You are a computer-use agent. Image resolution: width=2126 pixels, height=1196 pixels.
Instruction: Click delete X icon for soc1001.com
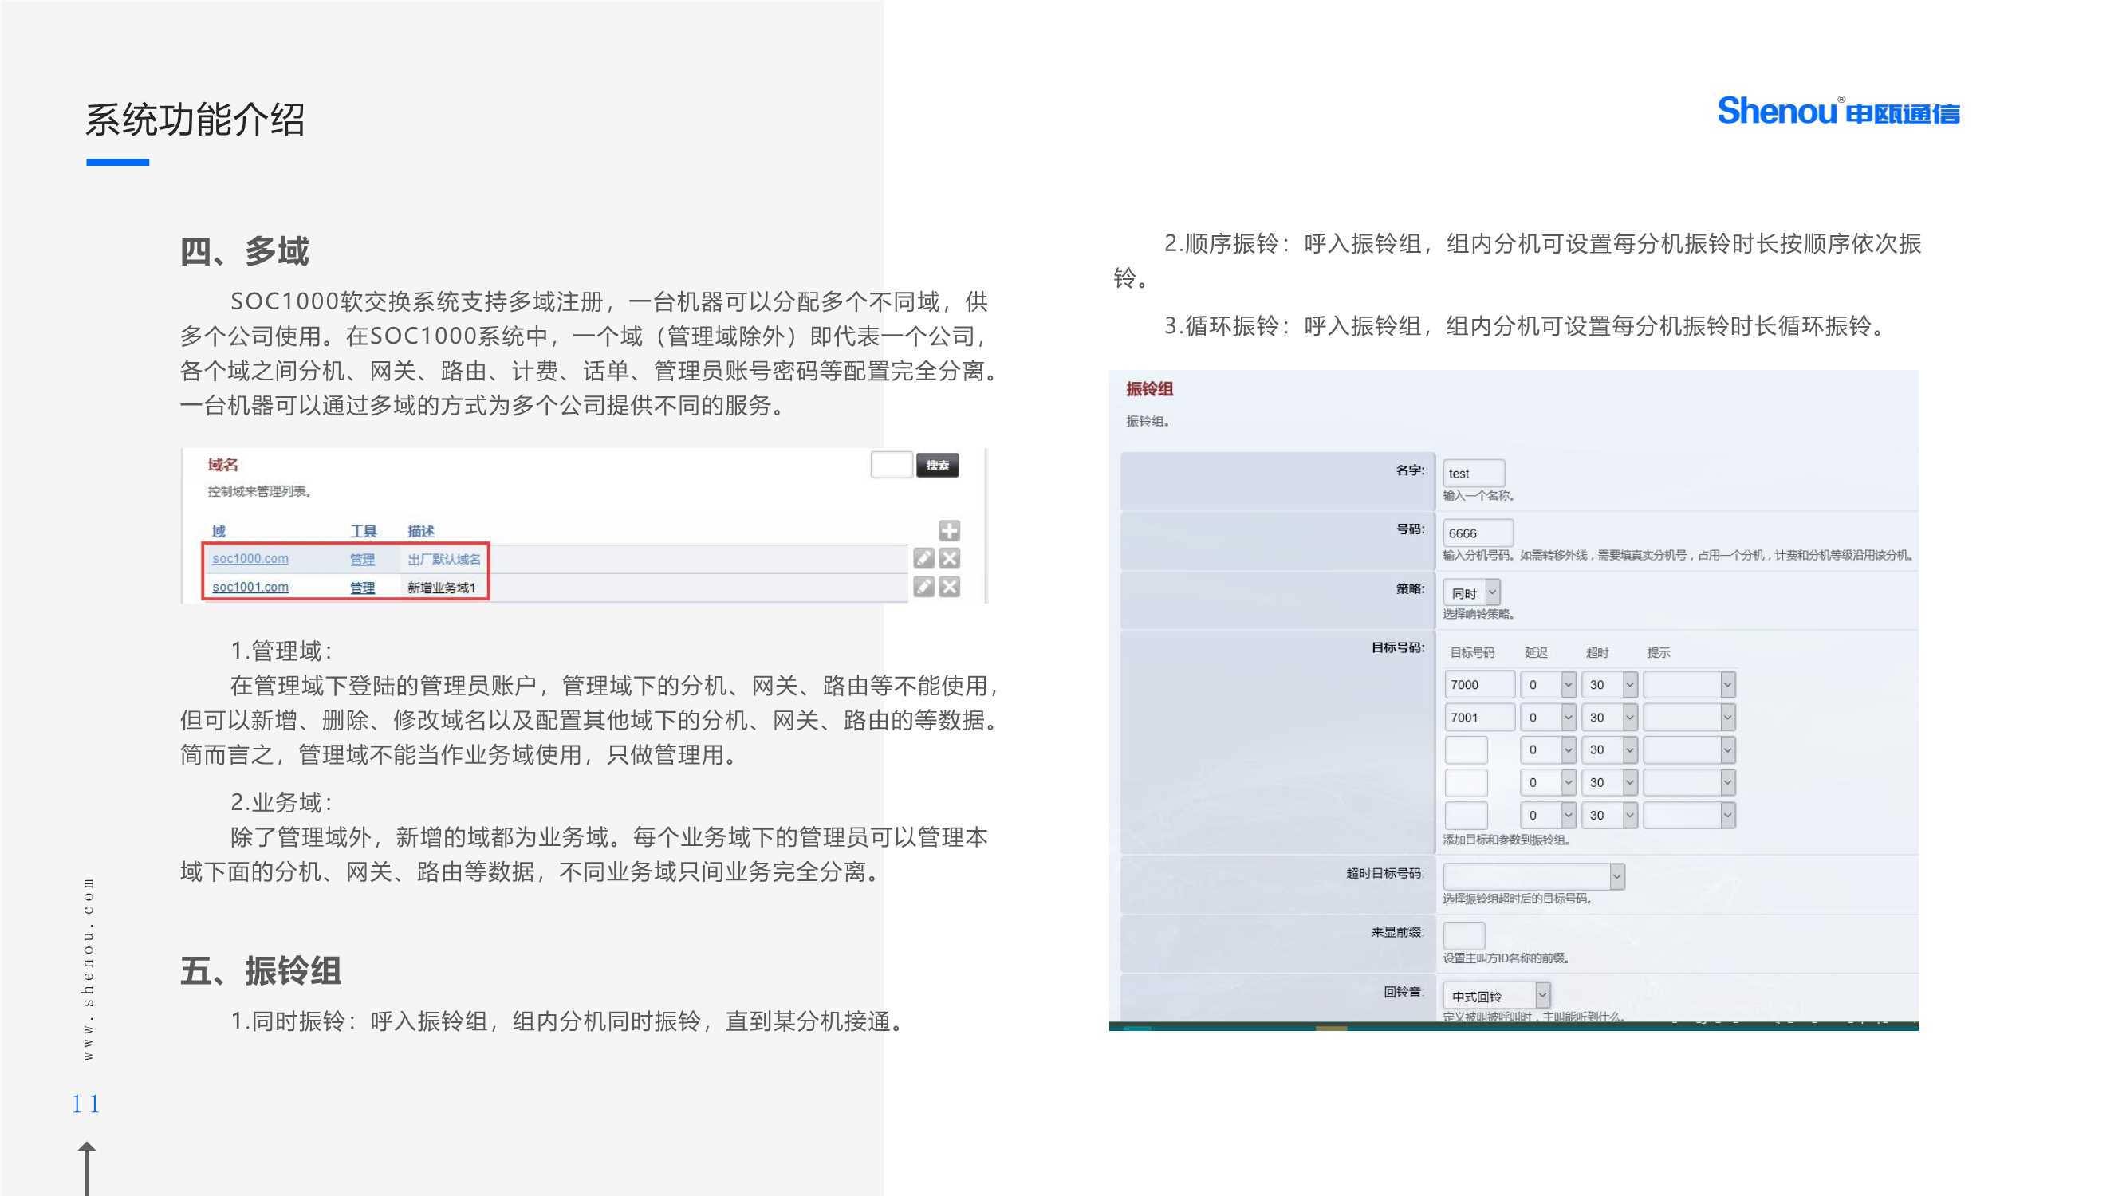[x=950, y=587]
